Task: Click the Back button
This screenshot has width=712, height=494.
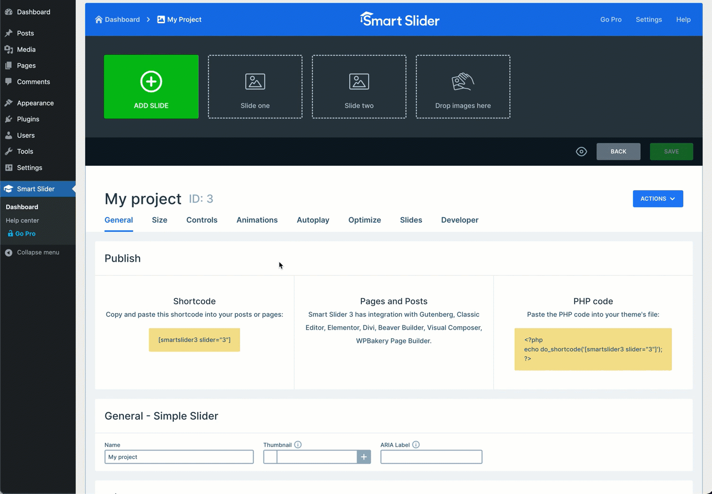Action: pyautogui.click(x=618, y=152)
